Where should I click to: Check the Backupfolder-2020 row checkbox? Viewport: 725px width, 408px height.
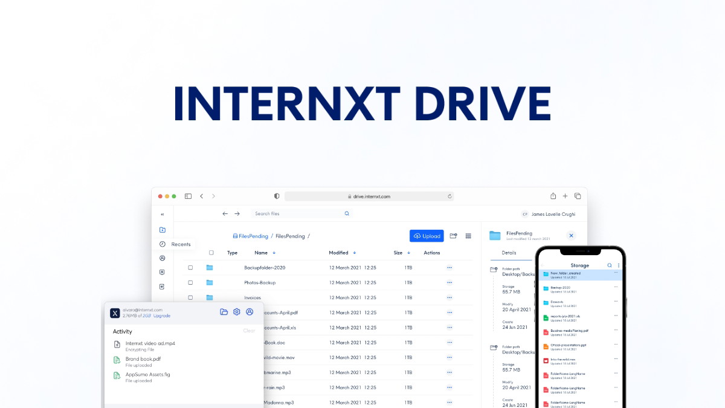tap(190, 267)
